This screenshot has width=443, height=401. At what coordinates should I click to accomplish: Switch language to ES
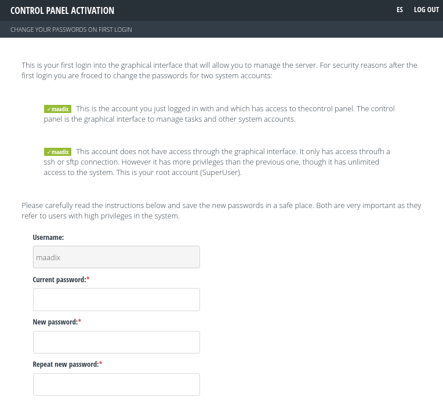pos(400,10)
